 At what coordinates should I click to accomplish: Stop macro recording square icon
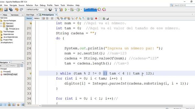[100, 18]
